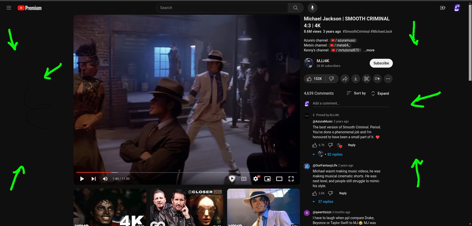Open player settings gear
This screenshot has width=472, height=226.
point(256,179)
